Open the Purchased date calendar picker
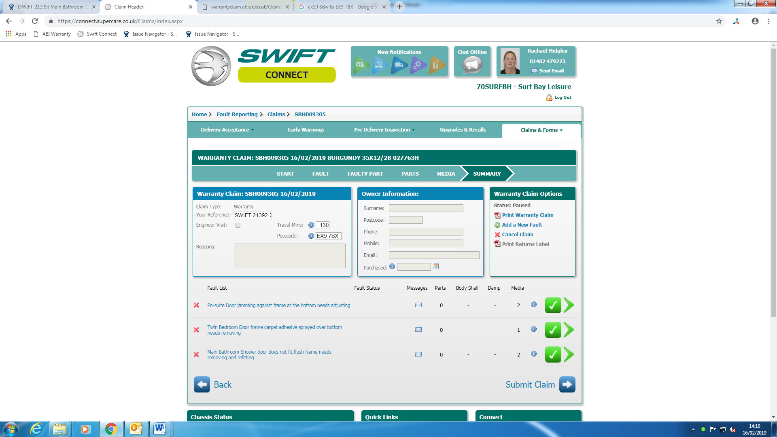This screenshot has width=777, height=437. click(x=436, y=267)
